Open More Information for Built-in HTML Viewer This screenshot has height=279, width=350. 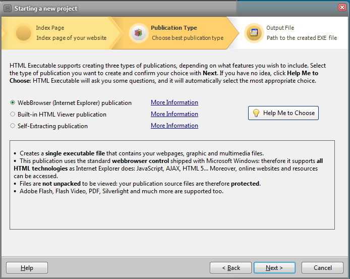174,114
